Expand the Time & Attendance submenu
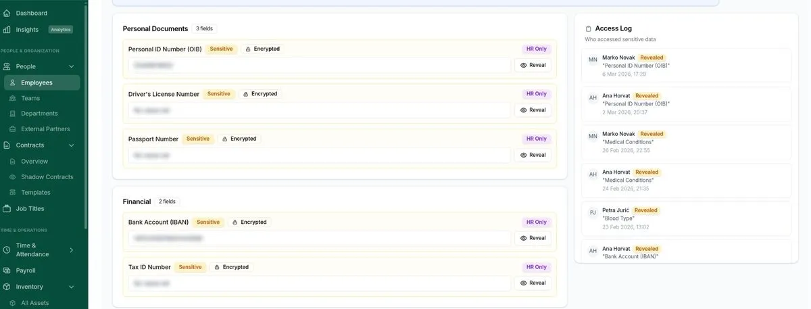The height and width of the screenshot is (309, 811). point(71,250)
